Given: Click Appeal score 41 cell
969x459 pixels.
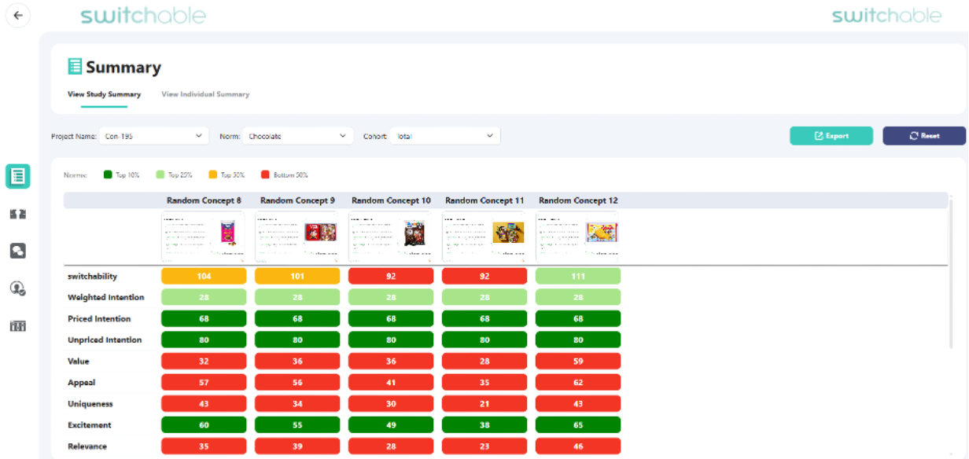Looking at the screenshot, I should (x=391, y=383).
